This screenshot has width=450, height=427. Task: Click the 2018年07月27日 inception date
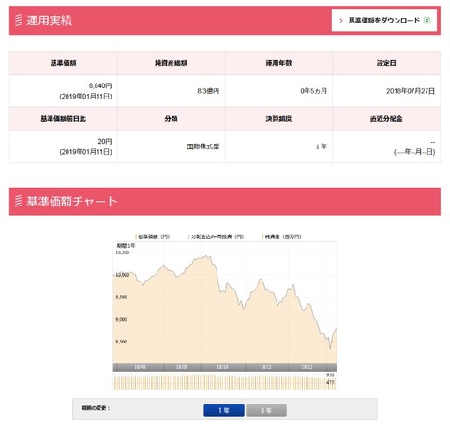coord(411,91)
